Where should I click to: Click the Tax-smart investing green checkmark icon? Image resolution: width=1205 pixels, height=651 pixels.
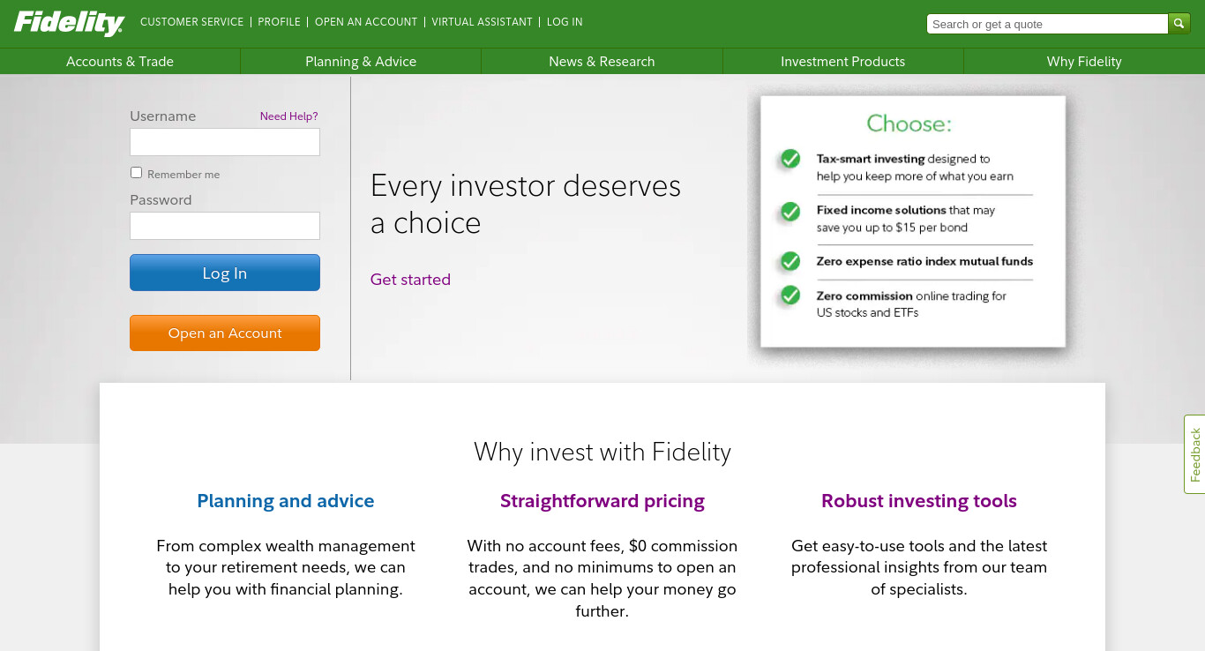click(x=790, y=159)
